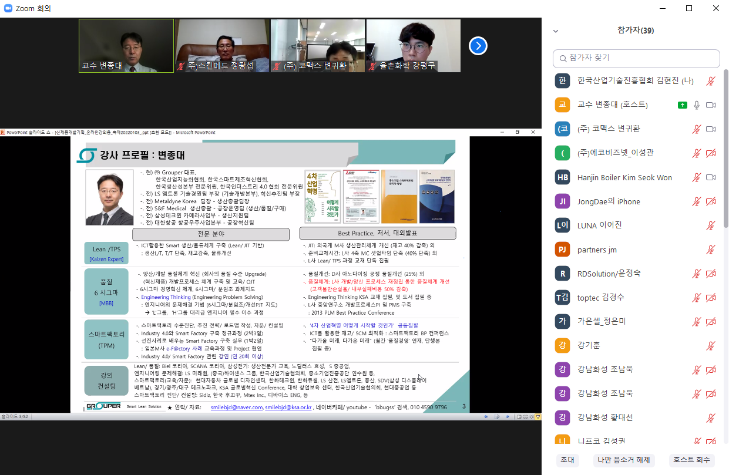729x475 pixels.
Task: Click the muted mic icon for JongDae의 iPhone
Action: pos(697,201)
